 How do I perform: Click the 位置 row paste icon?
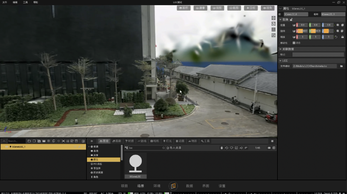point(343,25)
